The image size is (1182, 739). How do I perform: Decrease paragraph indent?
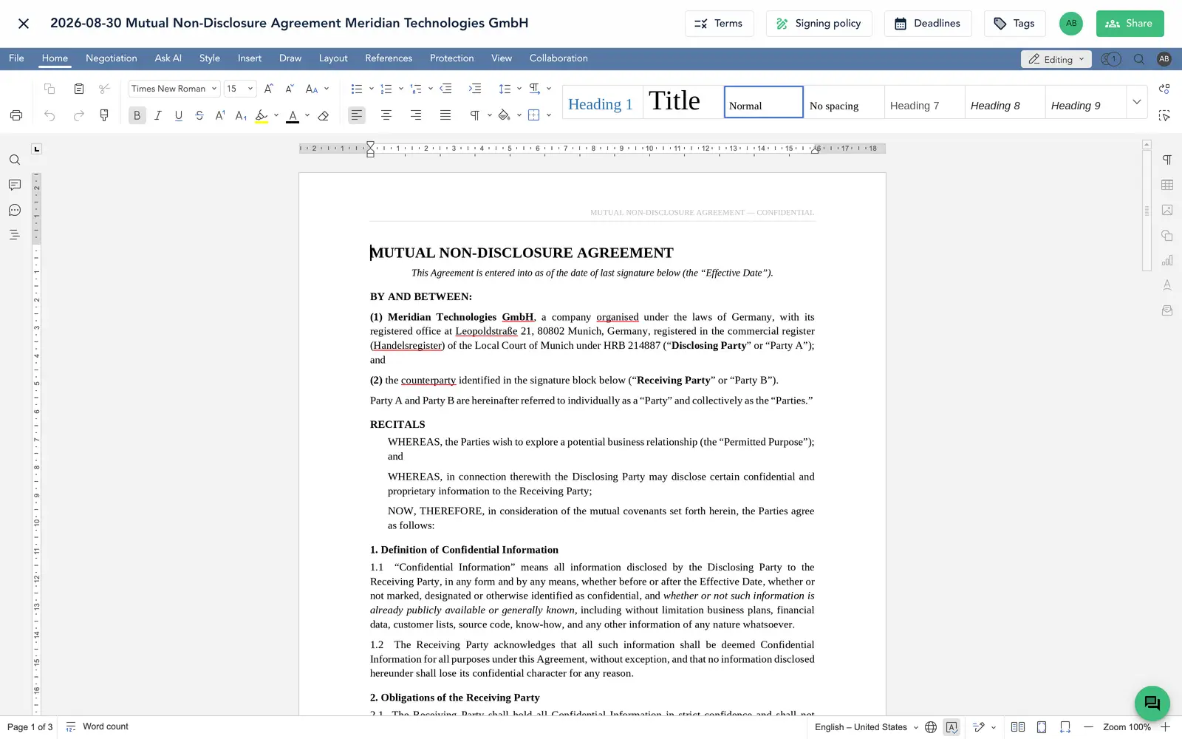click(445, 89)
